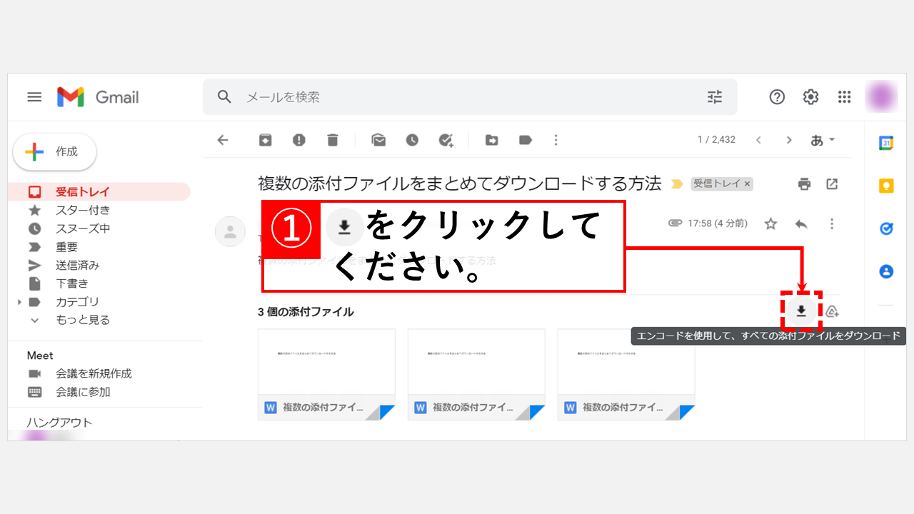
Task: Click 会議に参加 under Meet
Action: click(83, 392)
